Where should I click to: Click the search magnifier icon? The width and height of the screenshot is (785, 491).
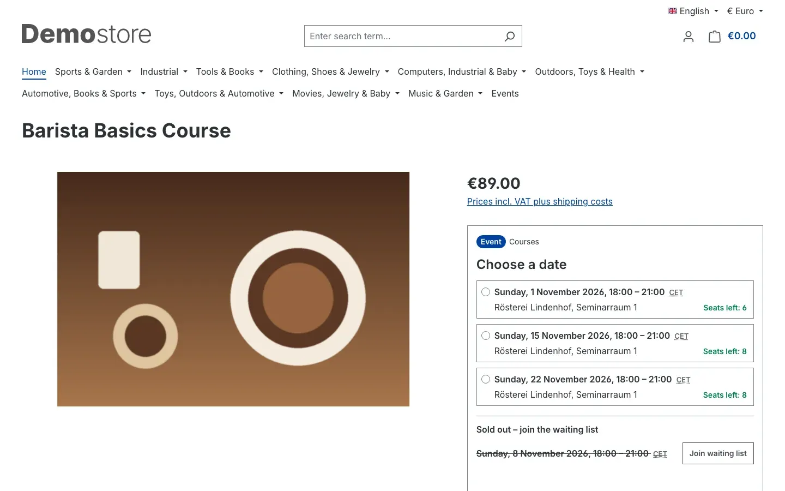click(509, 37)
